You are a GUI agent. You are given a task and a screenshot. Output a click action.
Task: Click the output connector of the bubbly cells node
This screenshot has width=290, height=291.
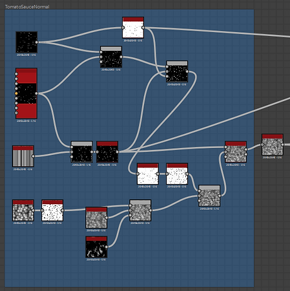pos(33,211)
